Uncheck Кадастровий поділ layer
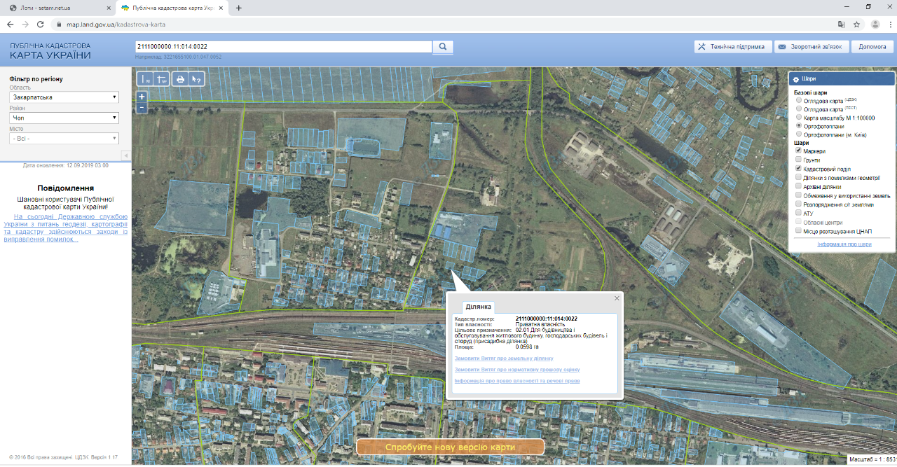Screen dimensions: 897x467 pos(798,169)
